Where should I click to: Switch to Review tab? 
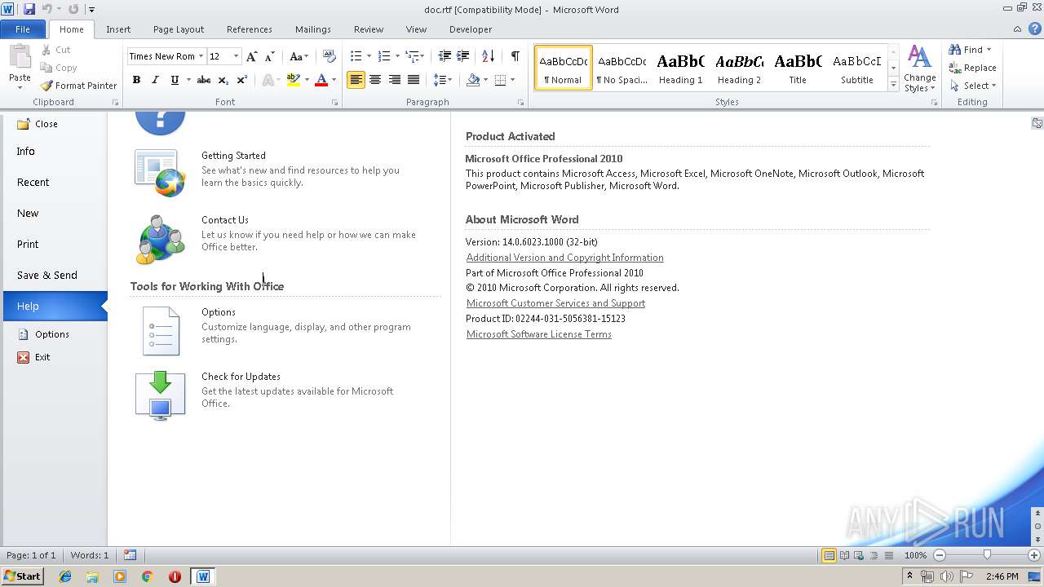(x=369, y=29)
